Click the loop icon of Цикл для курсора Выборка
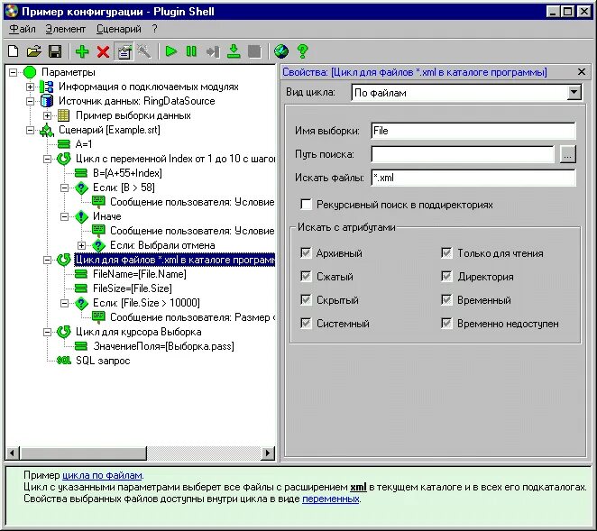Viewport: 597px width, 531px height. 64,332
